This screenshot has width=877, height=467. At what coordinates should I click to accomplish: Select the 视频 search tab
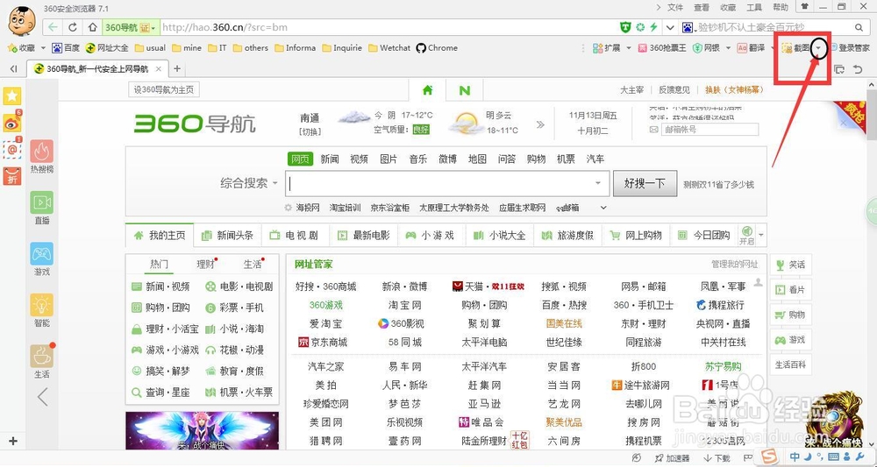click(x=359, y=159)
